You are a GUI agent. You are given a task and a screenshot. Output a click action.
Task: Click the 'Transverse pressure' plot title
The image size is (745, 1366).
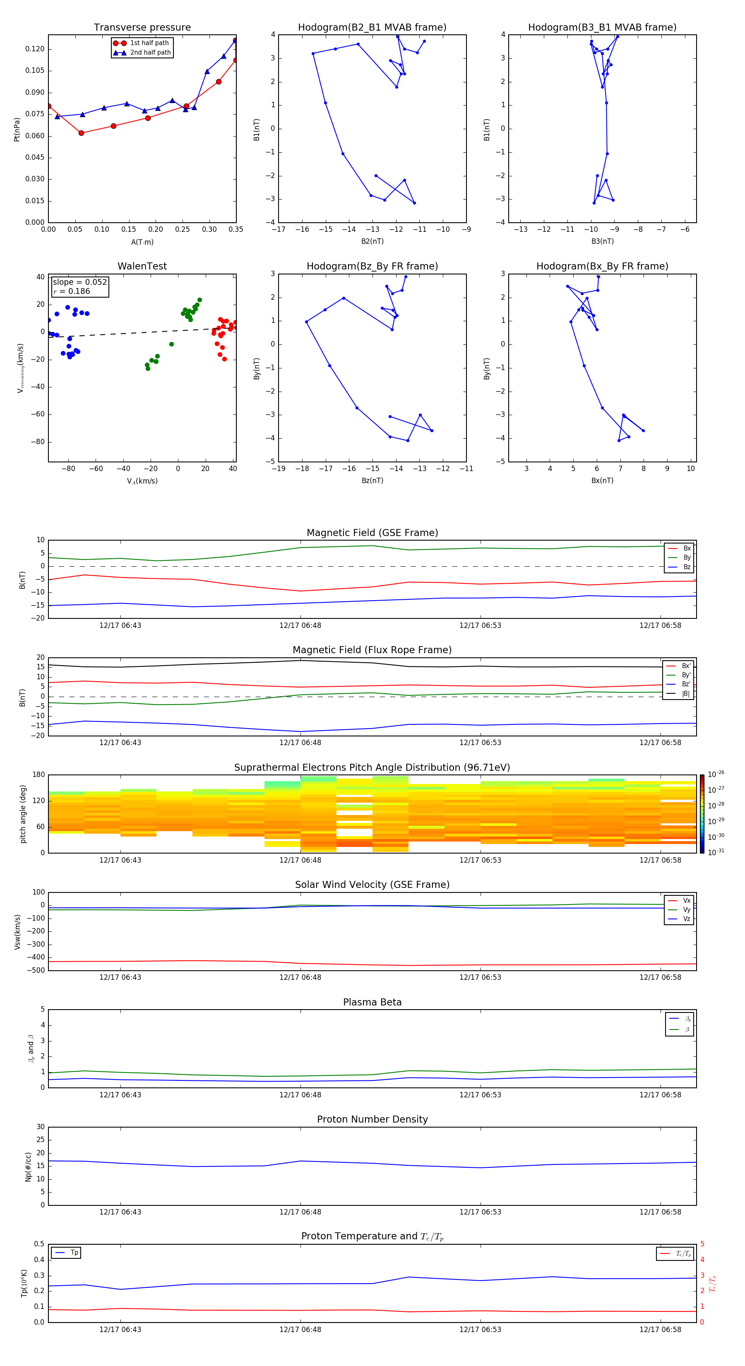point(142,28)
